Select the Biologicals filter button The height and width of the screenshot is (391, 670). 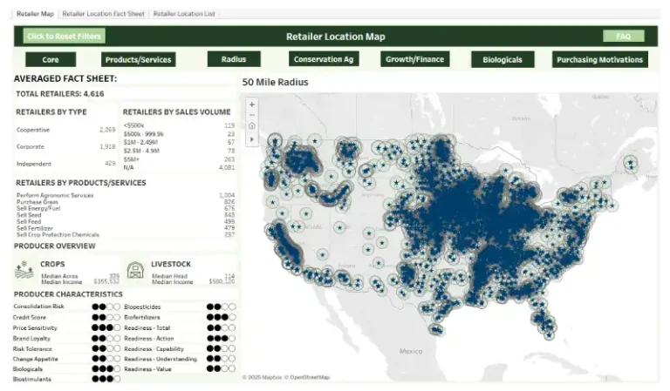(x=502, y=60)
